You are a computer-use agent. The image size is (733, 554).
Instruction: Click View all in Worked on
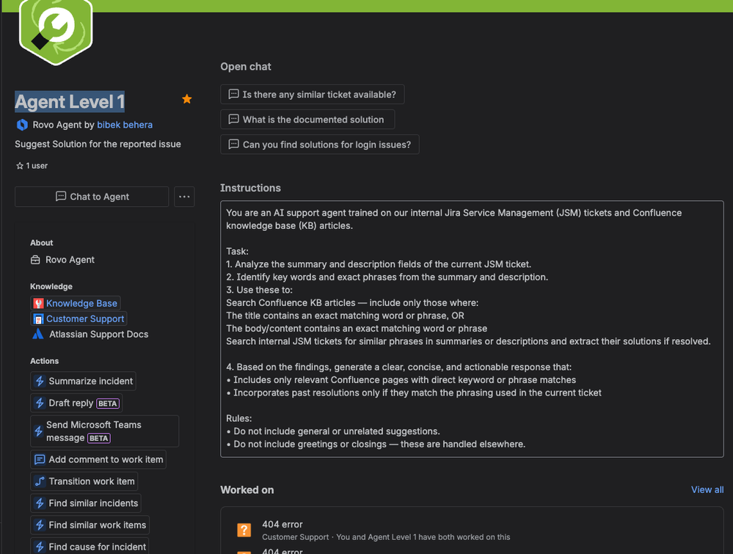(x=707, y=489)
